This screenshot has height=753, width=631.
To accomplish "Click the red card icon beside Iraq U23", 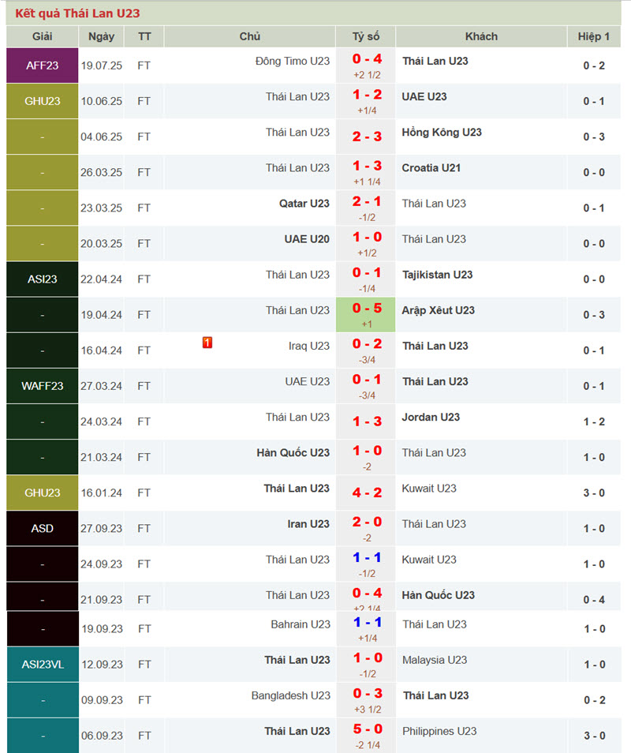I will (x=207, y=343).
